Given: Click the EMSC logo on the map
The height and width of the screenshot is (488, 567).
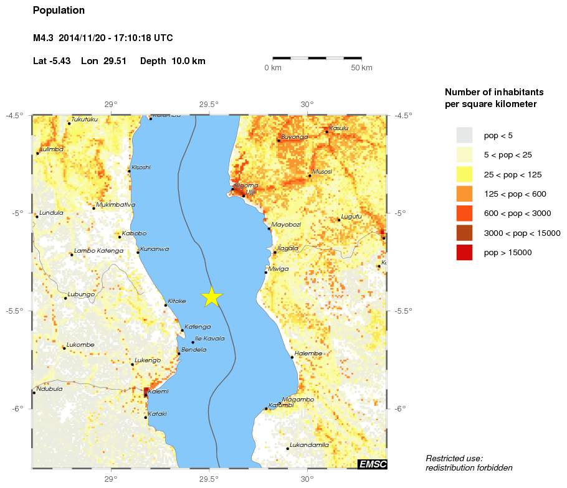Looking at the screenshot, I should pos(372,464).
